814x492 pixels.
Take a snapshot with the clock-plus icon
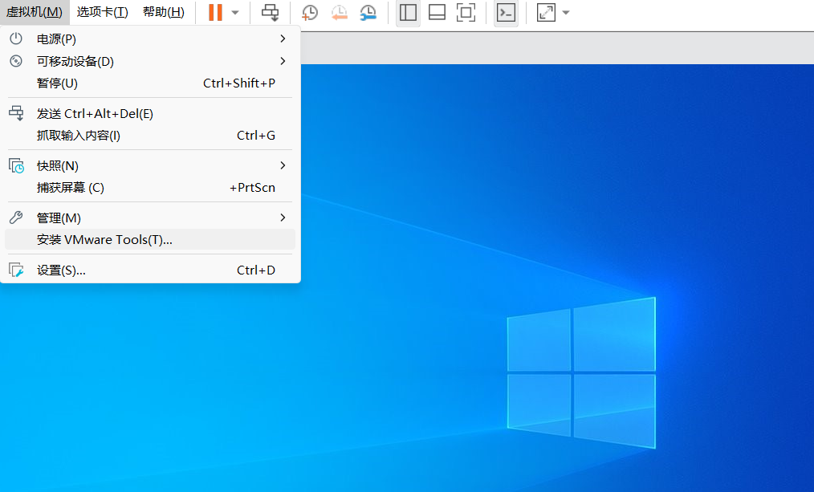pyautogui.click(x=310, y=13)
